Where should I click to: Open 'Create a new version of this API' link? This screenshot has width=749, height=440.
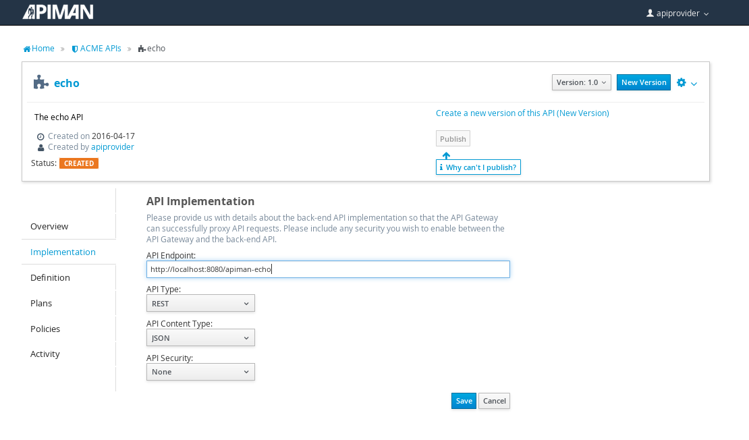click(522, 113)
